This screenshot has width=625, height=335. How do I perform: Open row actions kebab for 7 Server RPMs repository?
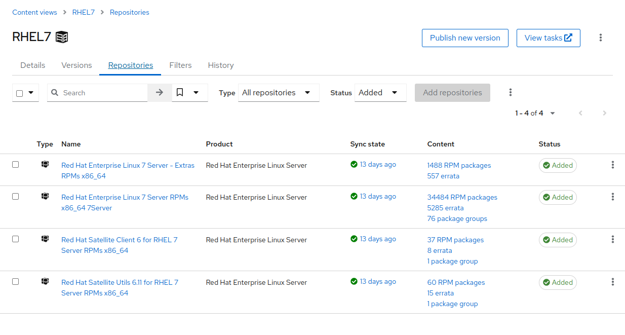613,197
